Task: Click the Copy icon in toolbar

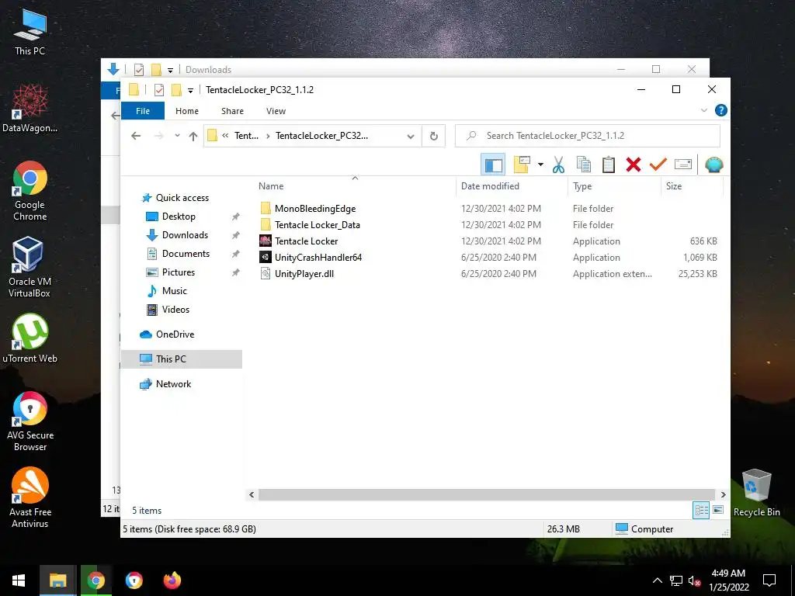Action: coord(584,165)
